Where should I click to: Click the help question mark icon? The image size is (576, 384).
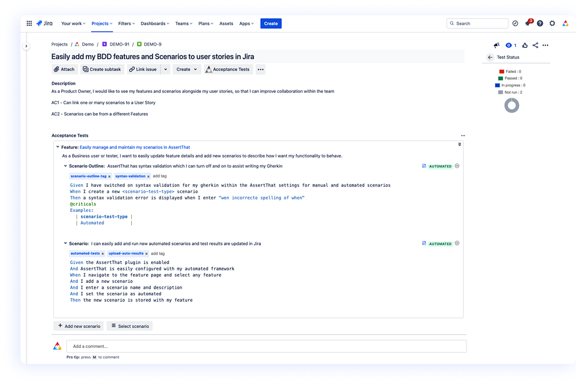540,23
